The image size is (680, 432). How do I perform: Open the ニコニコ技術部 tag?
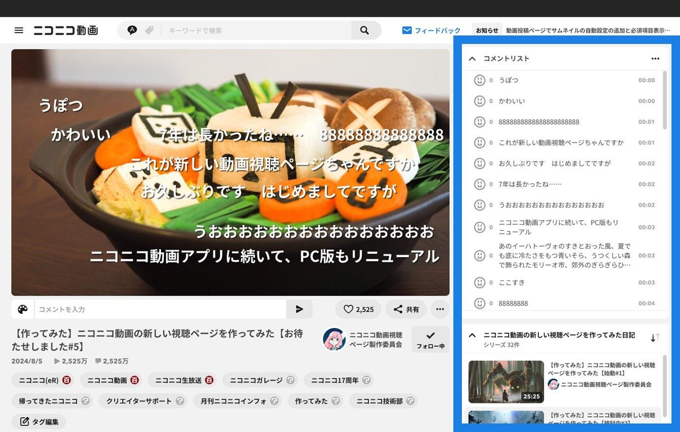click(x=380, y=401)
